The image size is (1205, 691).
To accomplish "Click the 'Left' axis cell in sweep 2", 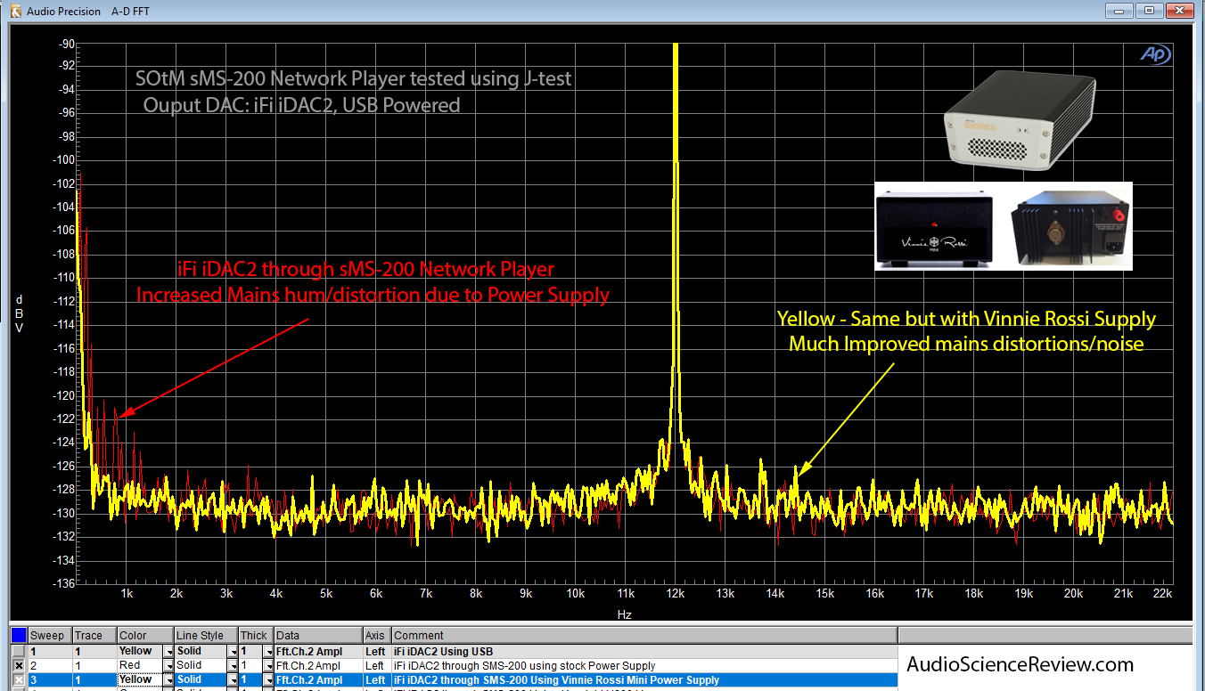I will [x=377, y=665].
